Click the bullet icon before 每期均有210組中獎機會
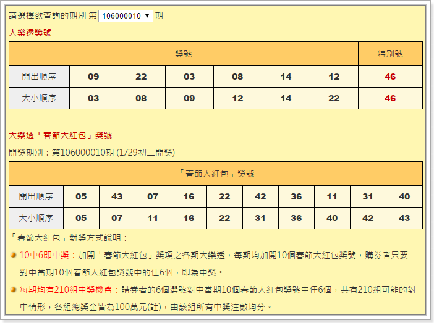 pyautogui.click(x=14, y=289)
